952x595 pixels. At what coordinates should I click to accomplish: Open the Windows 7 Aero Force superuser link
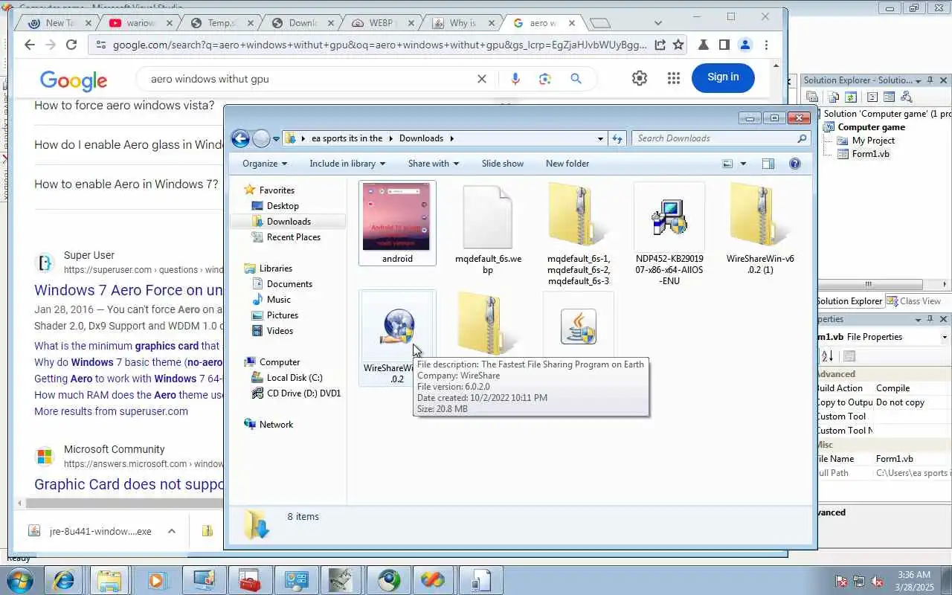click(x=129, y=290)
